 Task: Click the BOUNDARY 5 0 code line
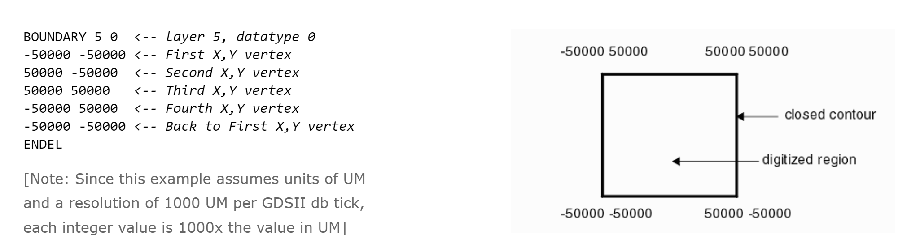pyautogui.click(x=169, y=37)
